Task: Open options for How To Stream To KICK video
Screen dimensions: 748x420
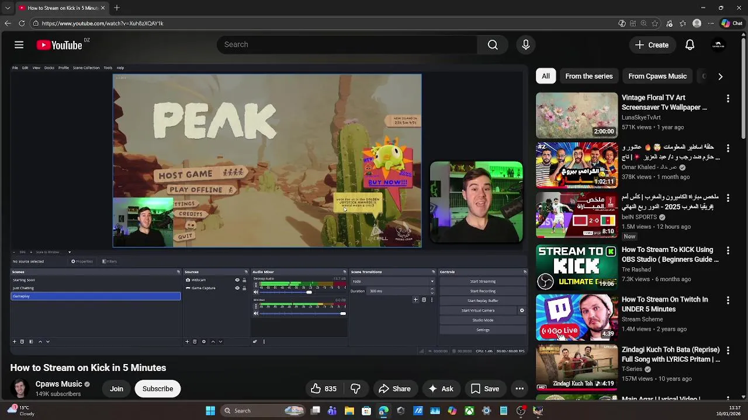Action: click(x=728, y=250)
